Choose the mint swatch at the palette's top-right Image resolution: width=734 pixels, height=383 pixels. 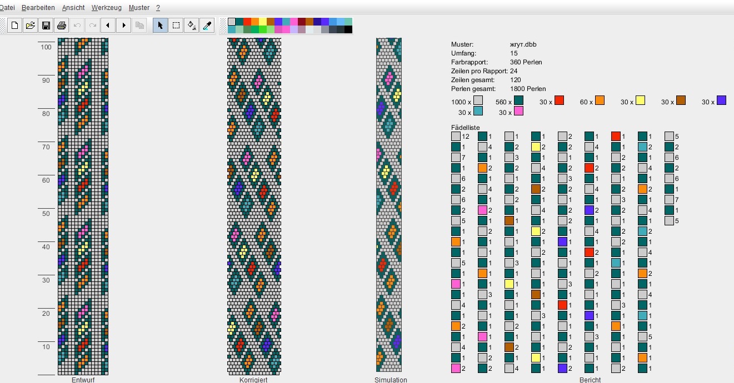pos(348,22)
